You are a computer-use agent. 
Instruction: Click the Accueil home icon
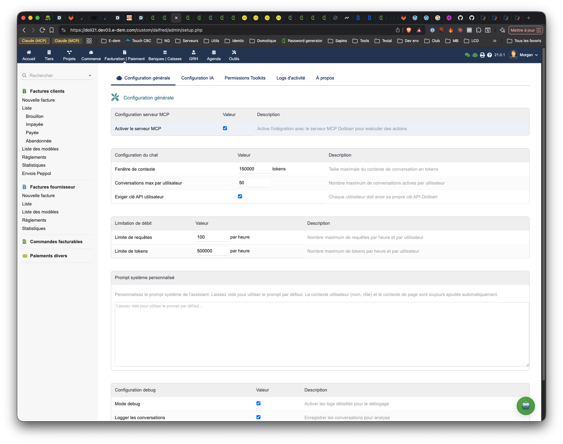point(29,53)
